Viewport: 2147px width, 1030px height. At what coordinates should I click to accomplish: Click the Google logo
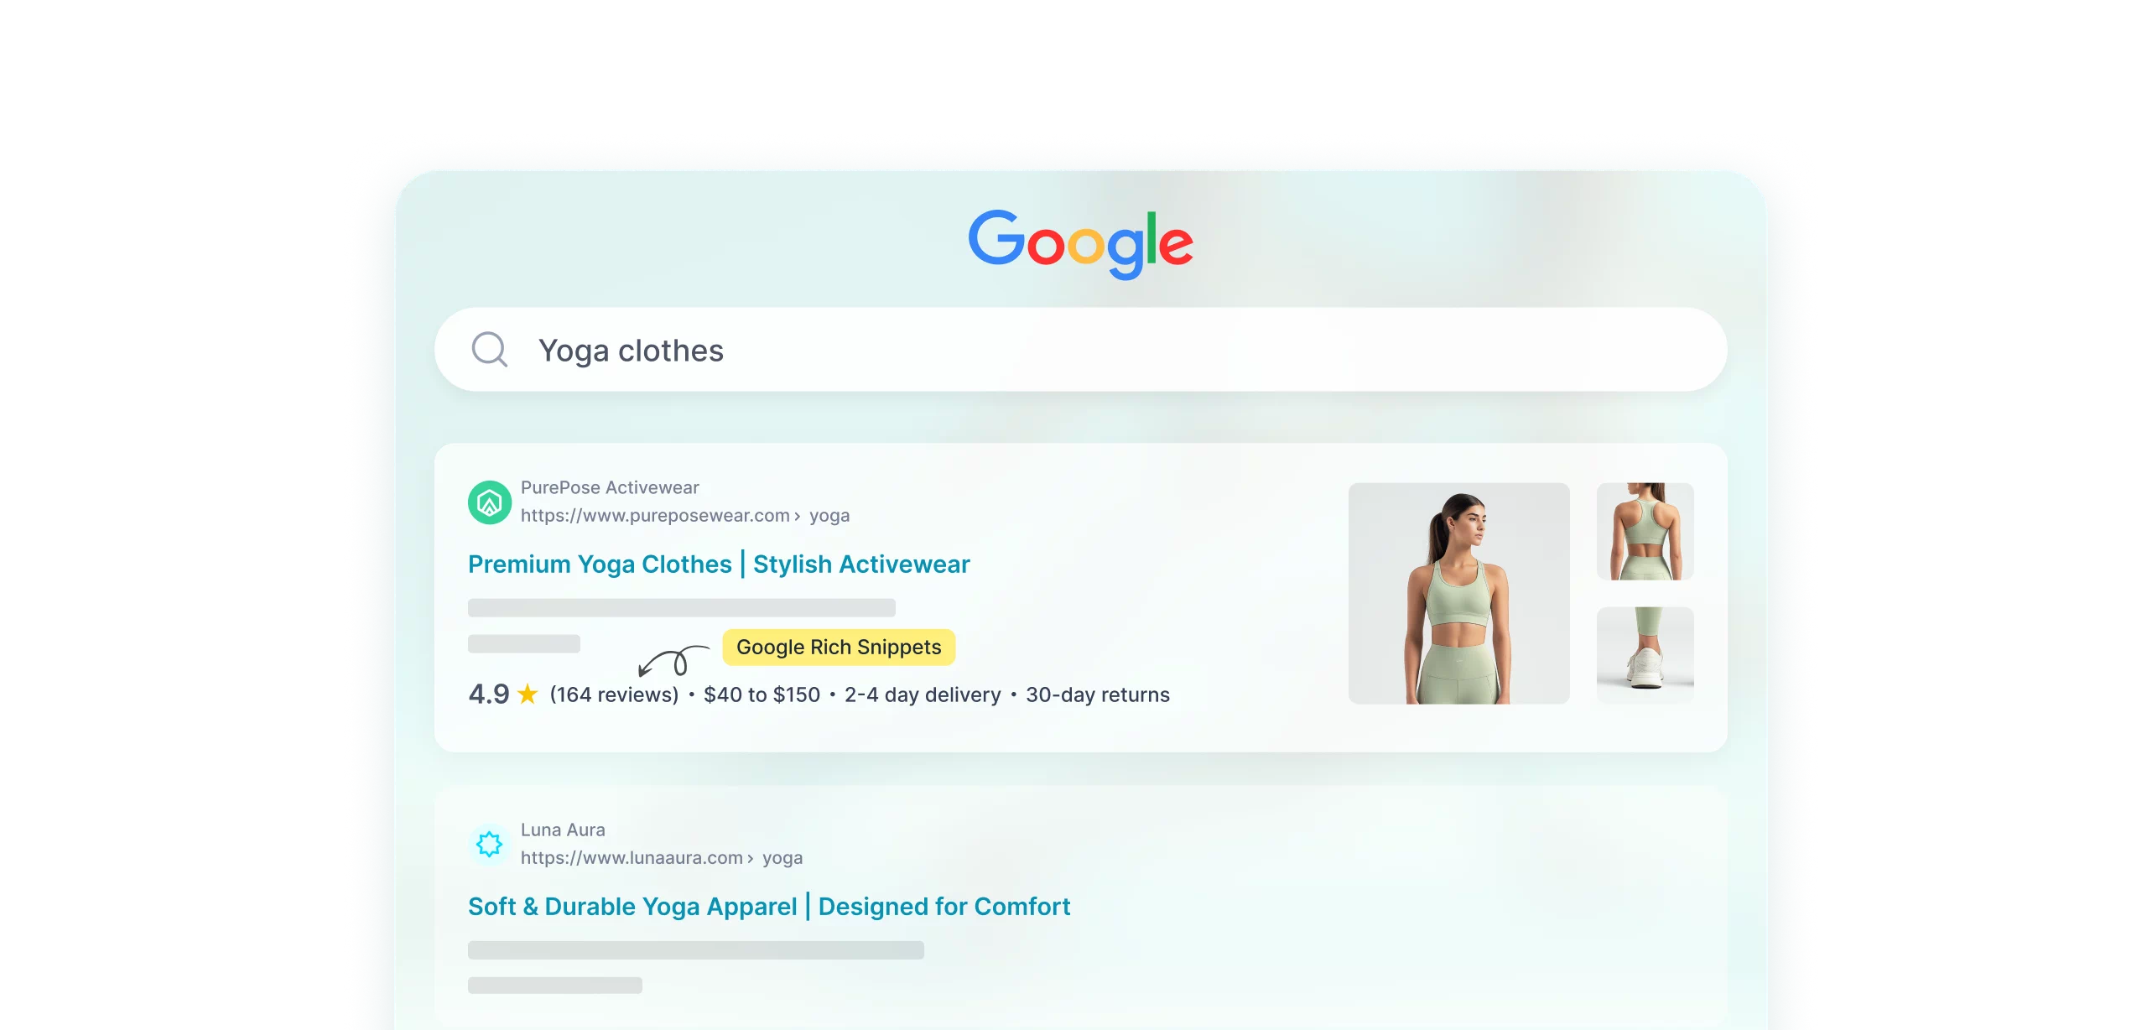[x=1080, y=243]
